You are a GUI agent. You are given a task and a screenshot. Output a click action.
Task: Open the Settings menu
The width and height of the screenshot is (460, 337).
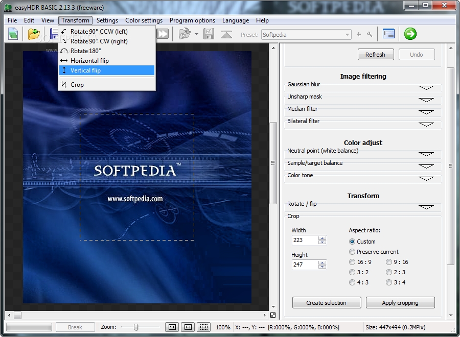pyautogui.click(x=107, y=20)
